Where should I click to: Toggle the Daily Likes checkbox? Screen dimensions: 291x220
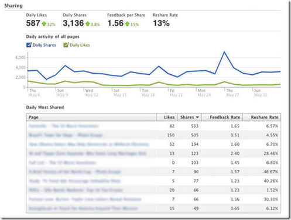(66, 45)
